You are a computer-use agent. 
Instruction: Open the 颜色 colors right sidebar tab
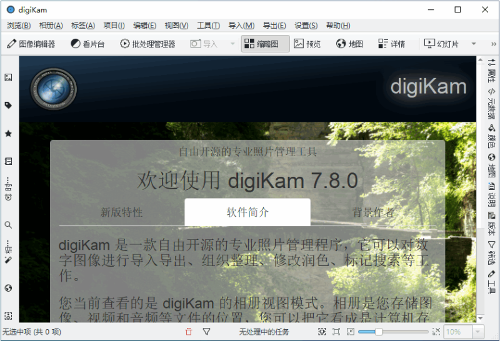tap(491, 136)
